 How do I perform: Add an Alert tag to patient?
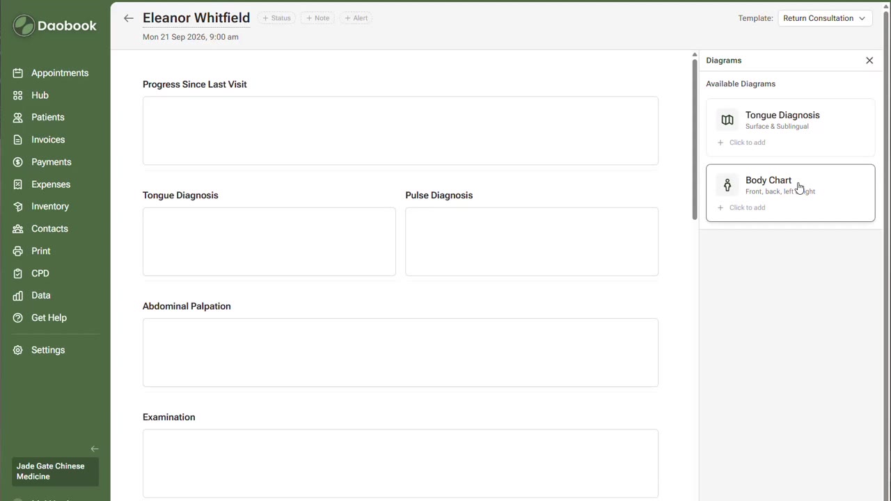click(x=356, y=18)
